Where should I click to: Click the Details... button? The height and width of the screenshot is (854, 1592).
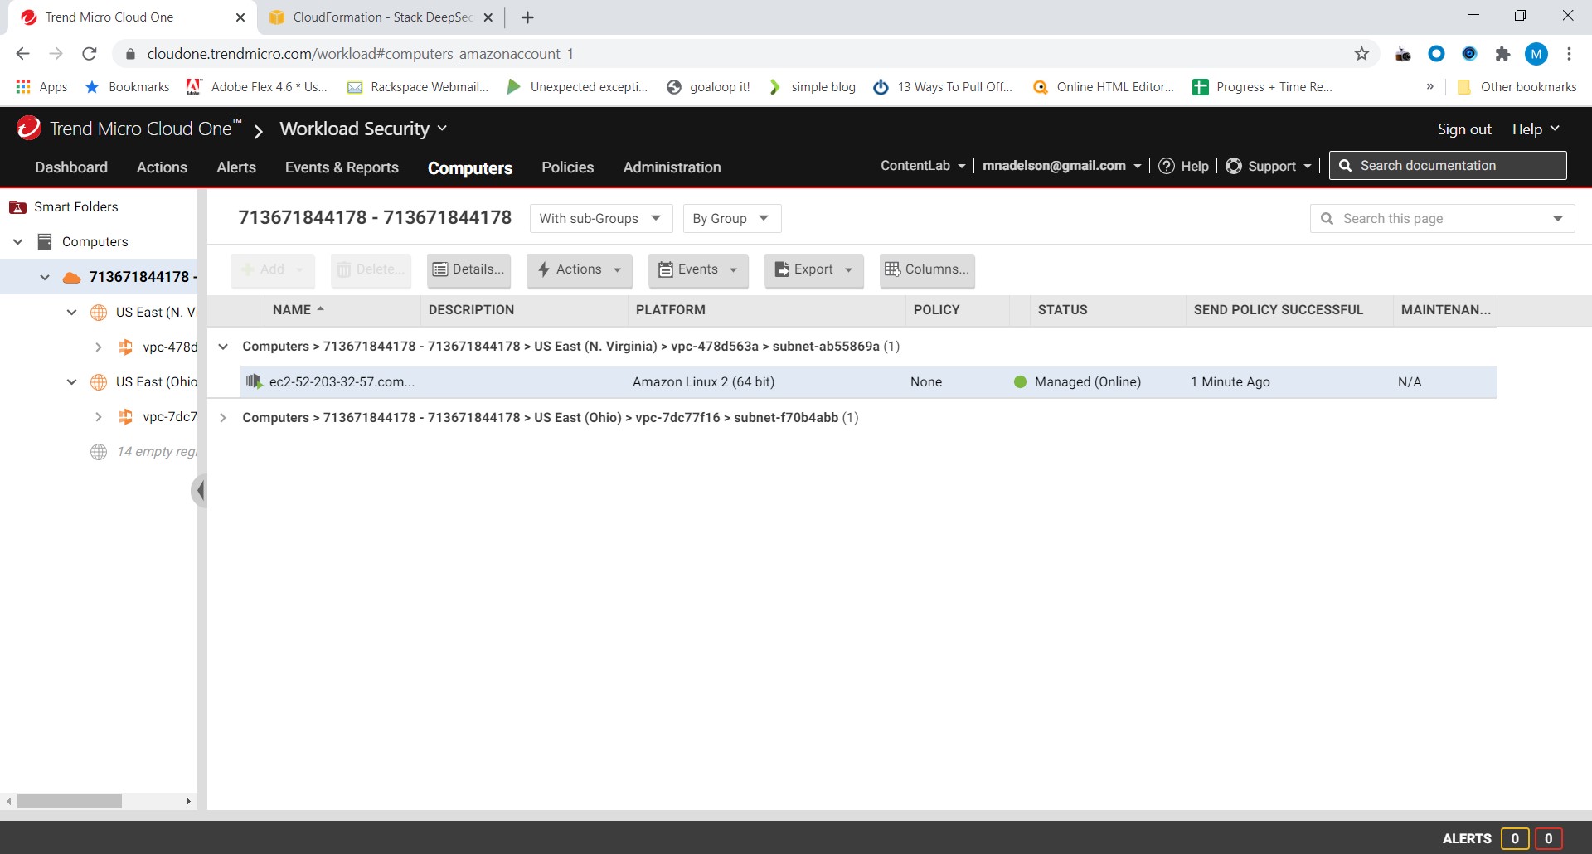(x=469, y=269)
